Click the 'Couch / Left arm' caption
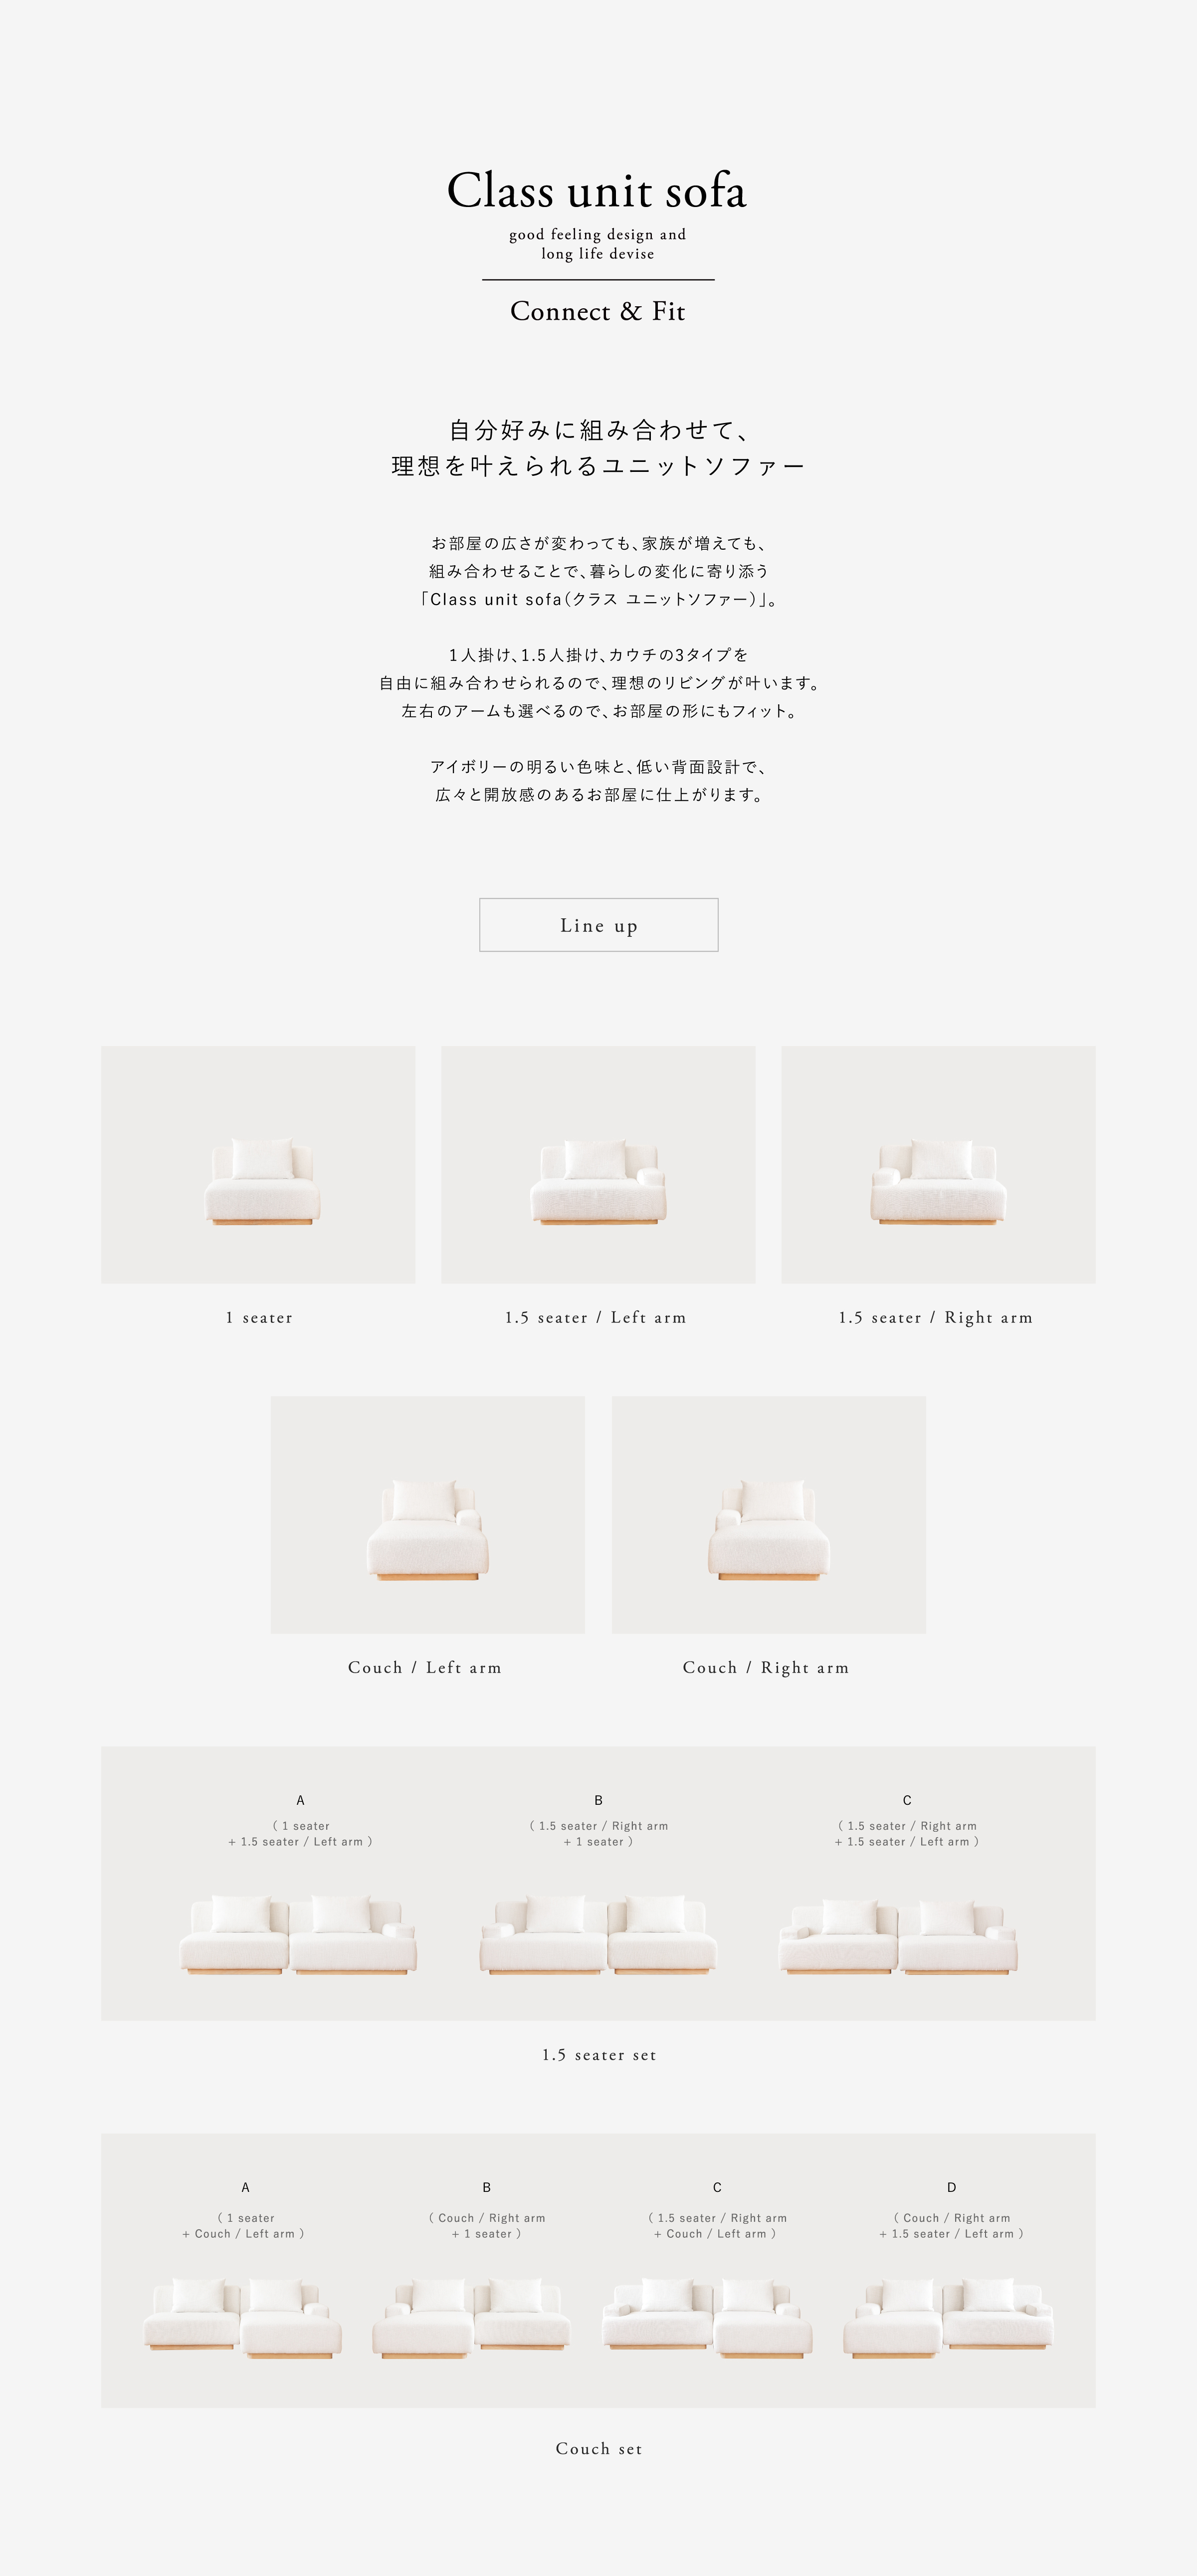The image size is (1197, 2576). [425, 1668]
